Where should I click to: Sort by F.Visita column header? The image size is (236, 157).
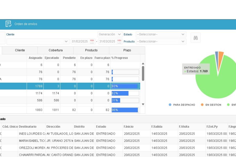click(x=192, y=127)
